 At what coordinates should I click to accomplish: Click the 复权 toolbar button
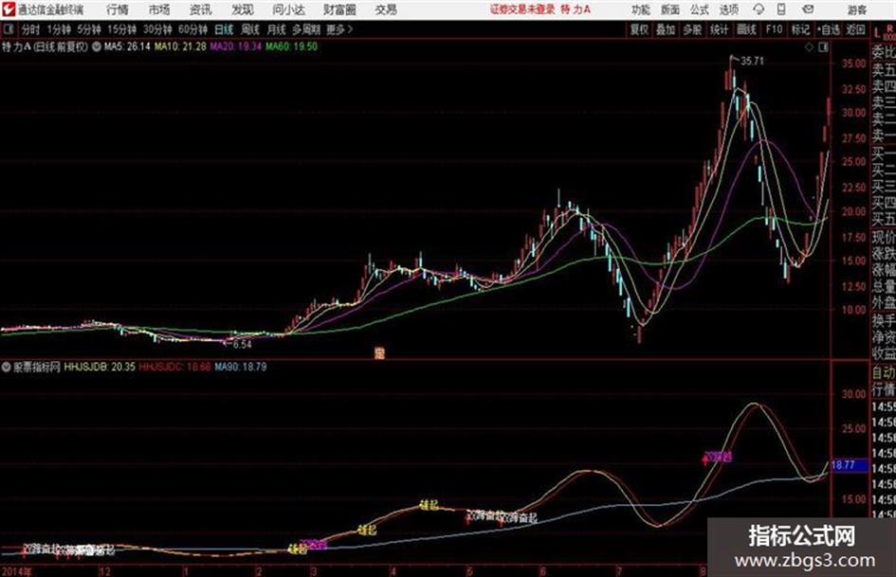(x=639, y=29)
